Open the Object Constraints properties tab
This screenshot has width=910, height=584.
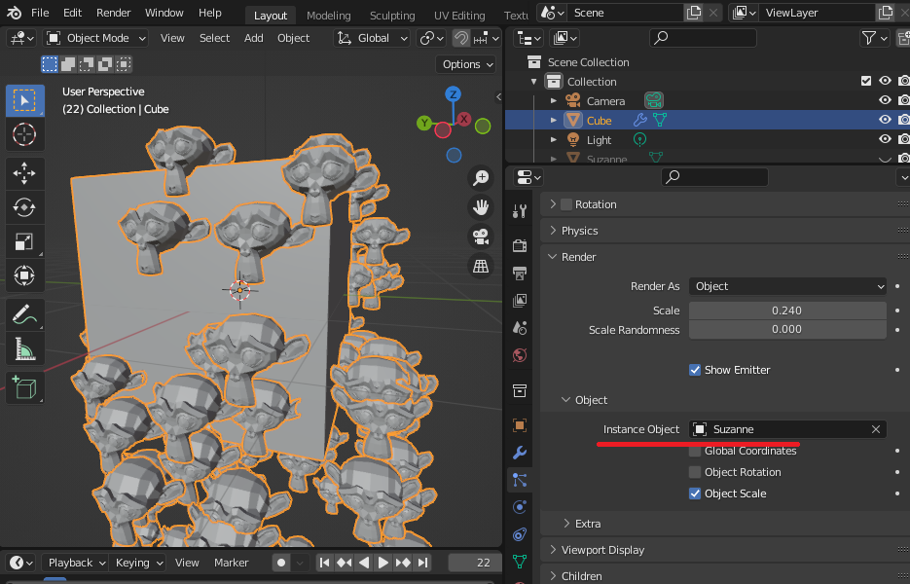pyautogui.click(x=520, y=534)
